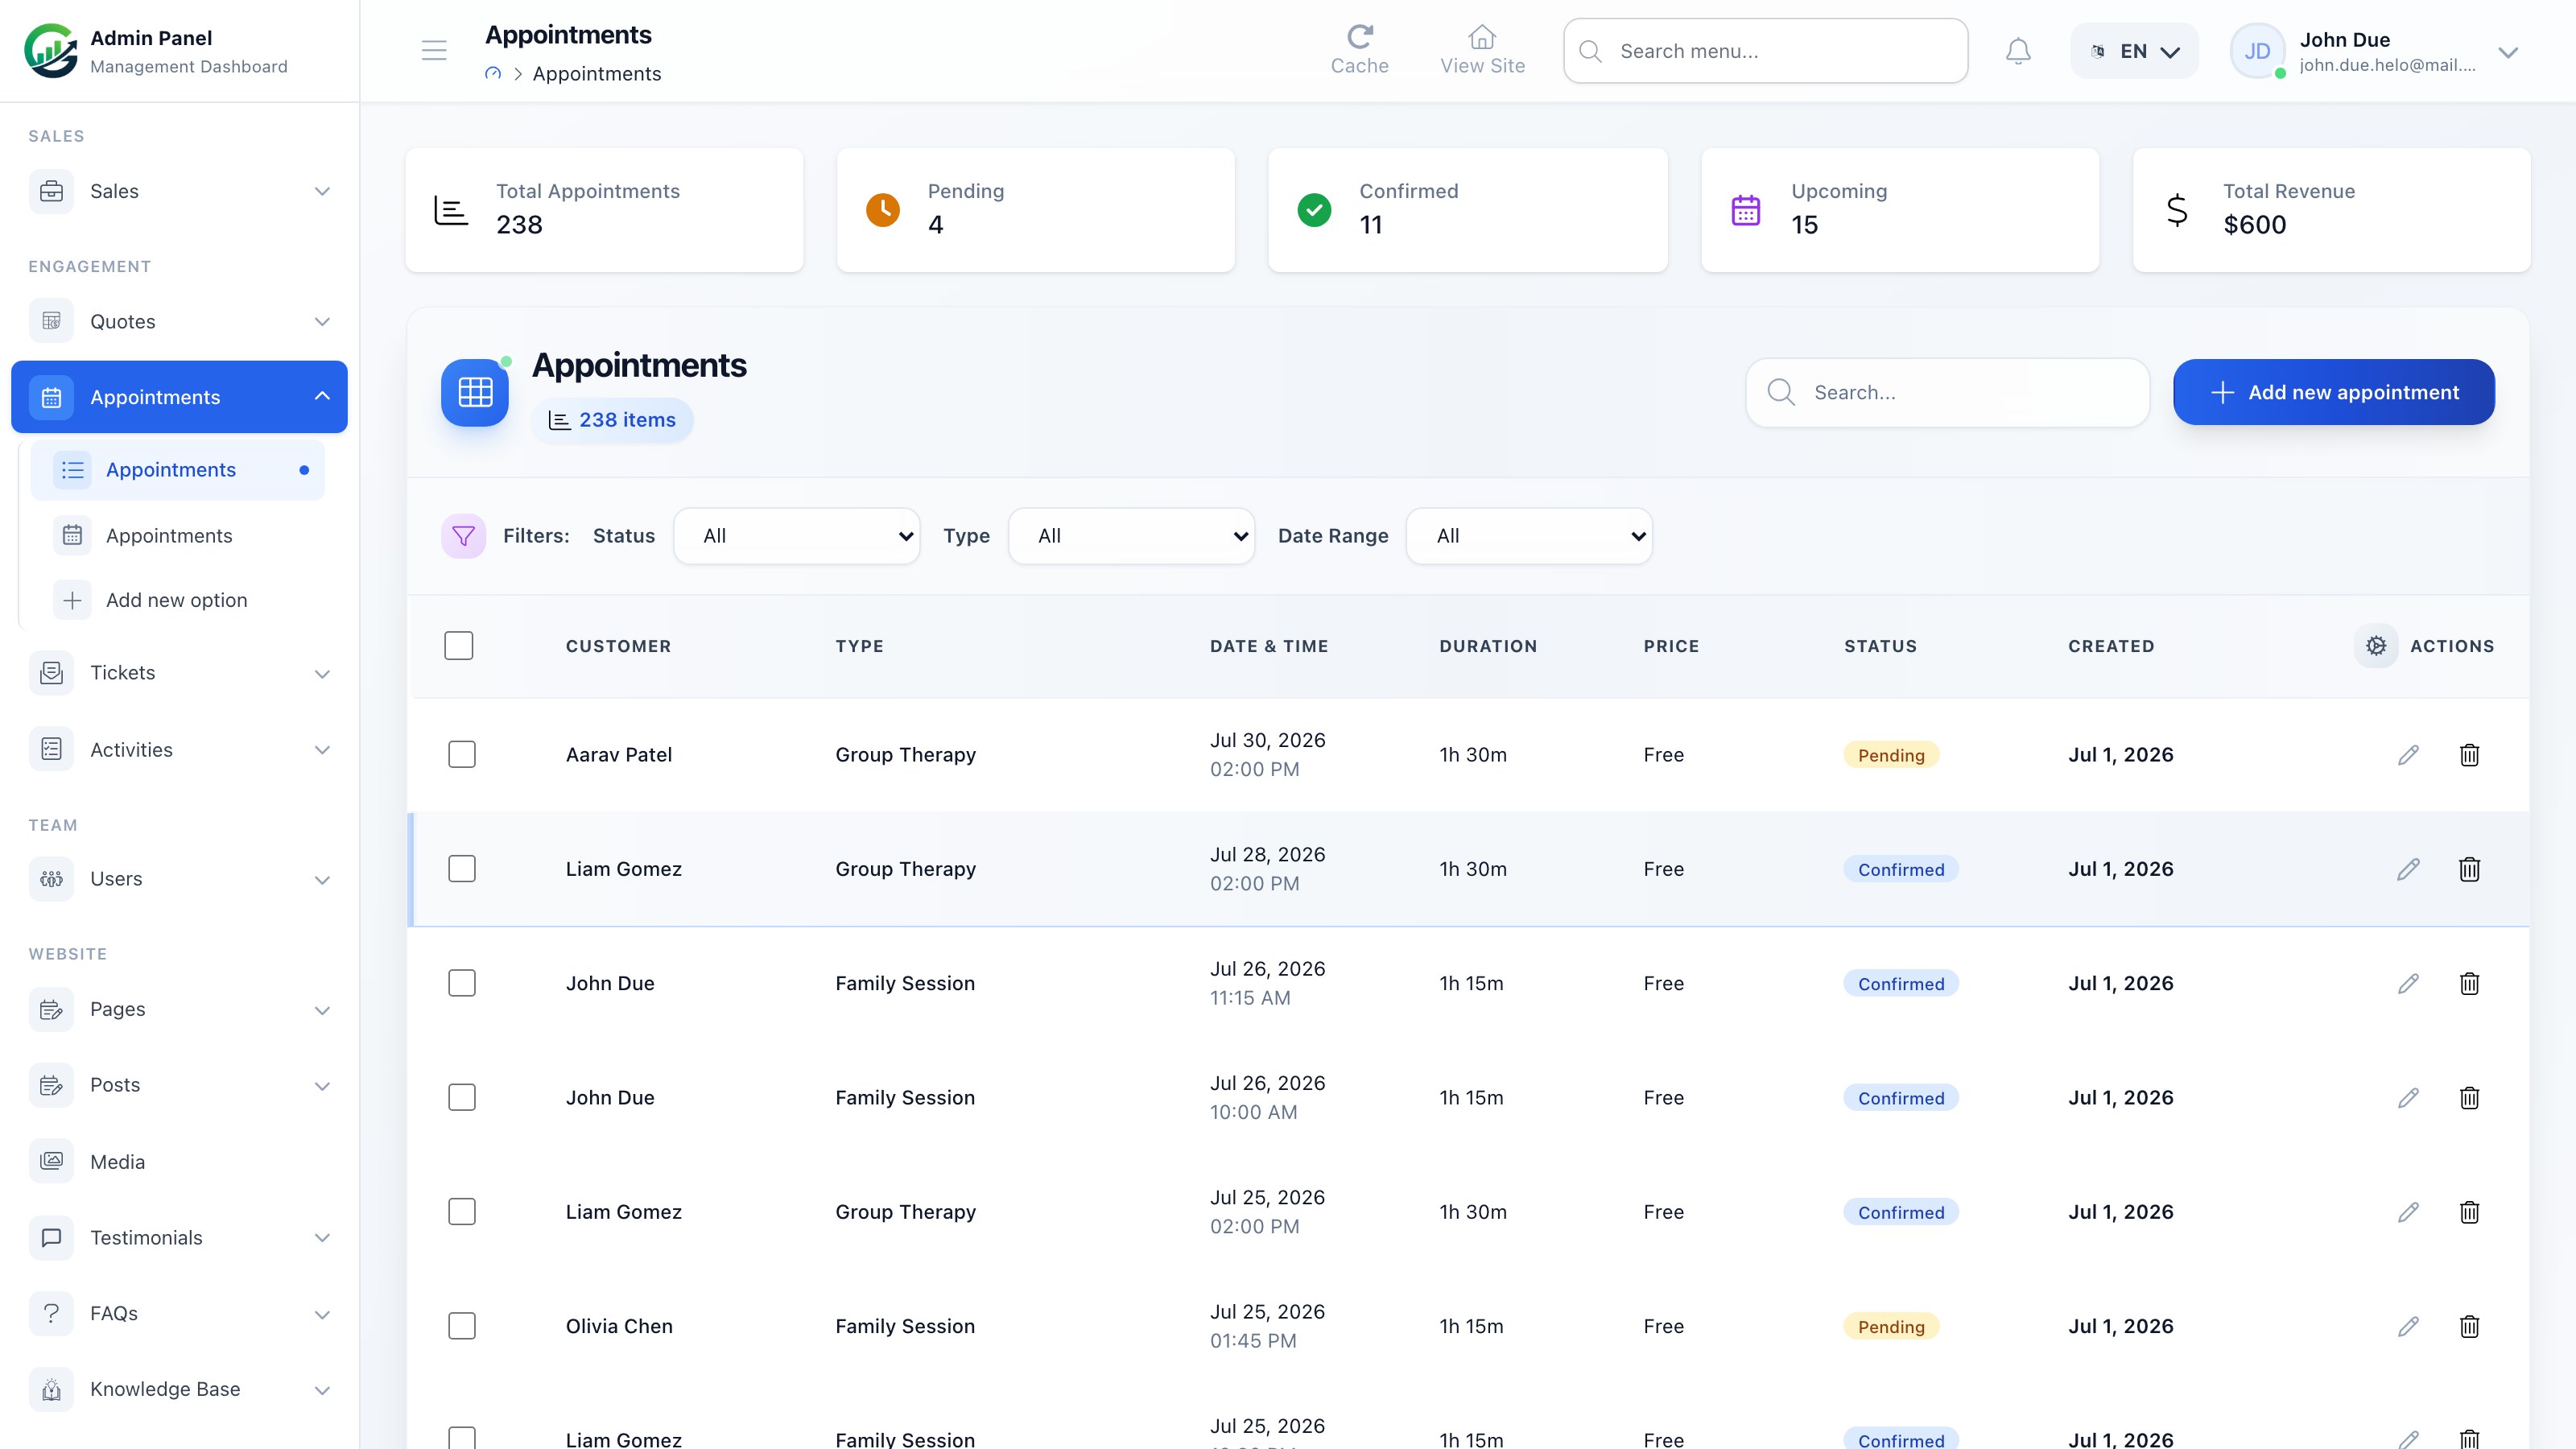
Task: Click the JD user avatar
Action: pos(2257,51)
